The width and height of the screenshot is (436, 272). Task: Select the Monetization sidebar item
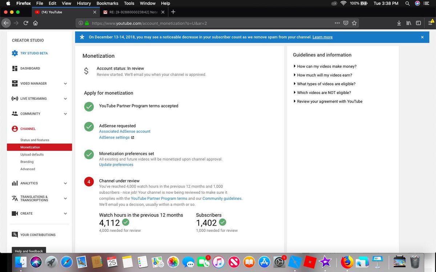40,147
